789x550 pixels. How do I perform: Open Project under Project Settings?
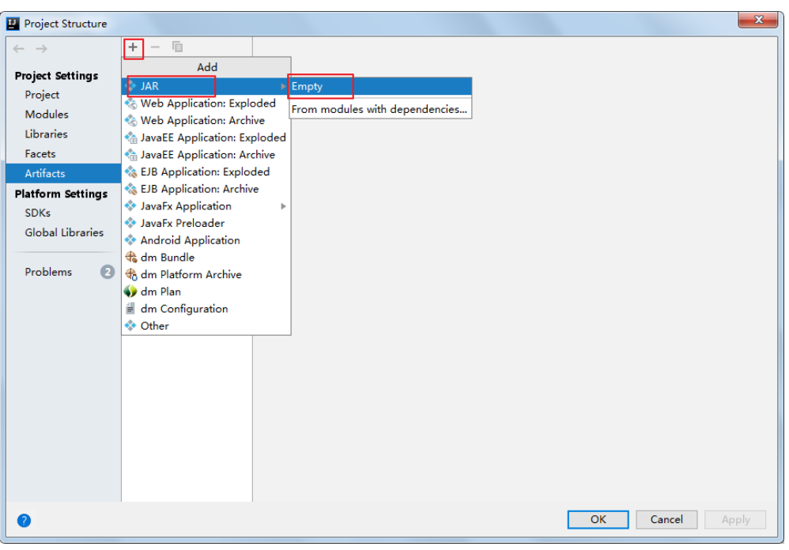tap(63, 95)
